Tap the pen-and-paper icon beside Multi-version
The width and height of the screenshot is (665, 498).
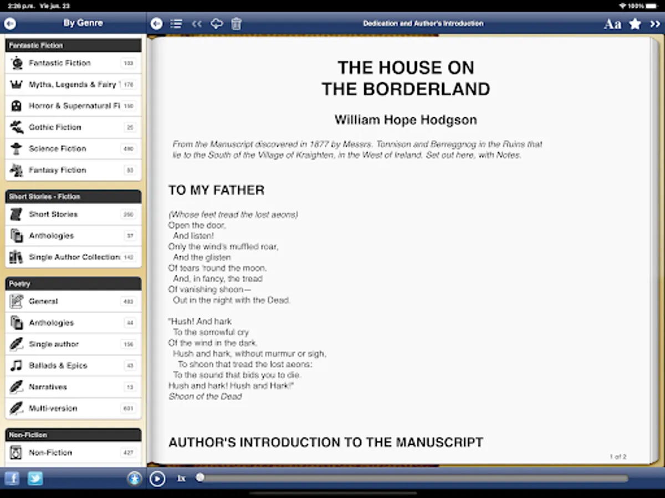pos(17,408)
